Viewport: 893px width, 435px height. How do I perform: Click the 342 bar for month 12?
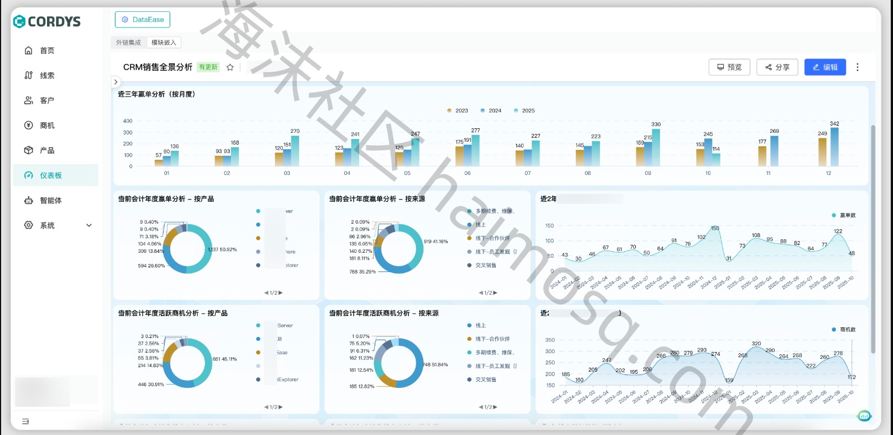pos(835,147)
